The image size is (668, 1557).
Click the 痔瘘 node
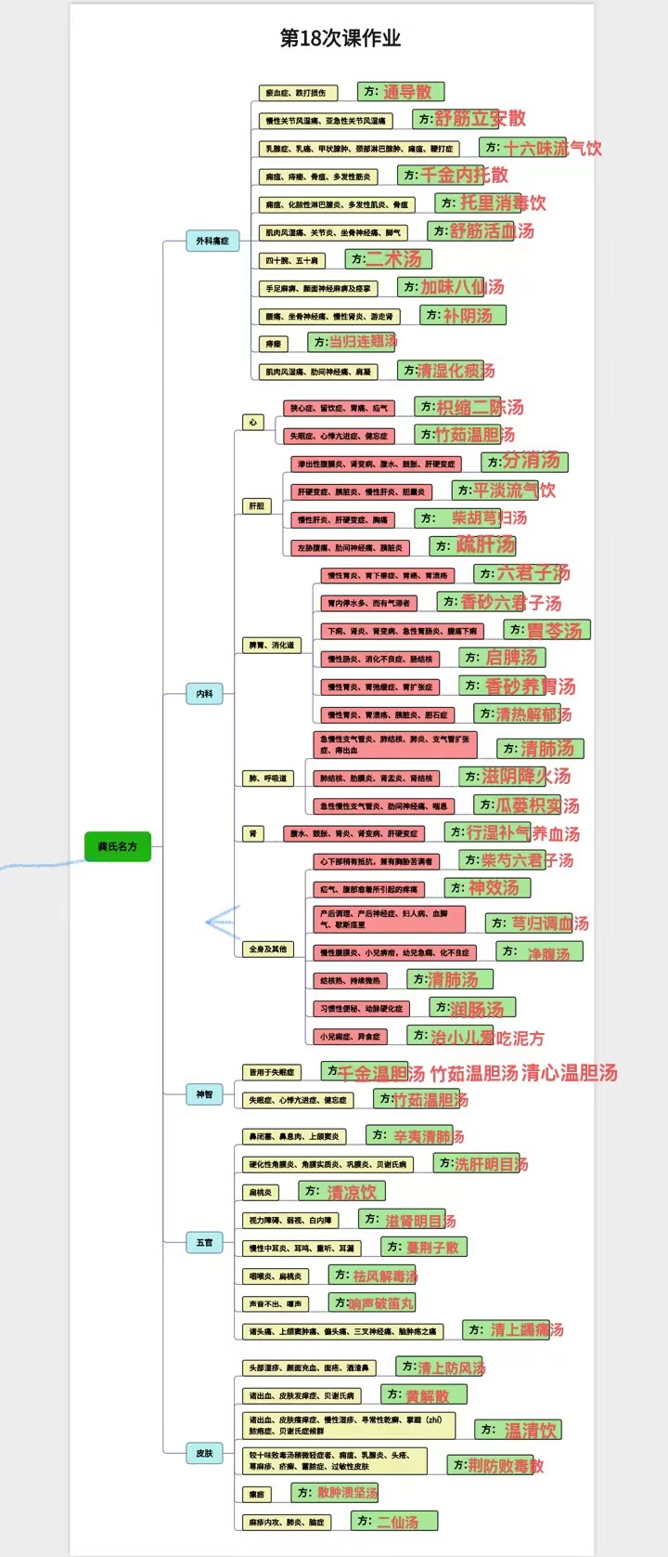(274, 344)
